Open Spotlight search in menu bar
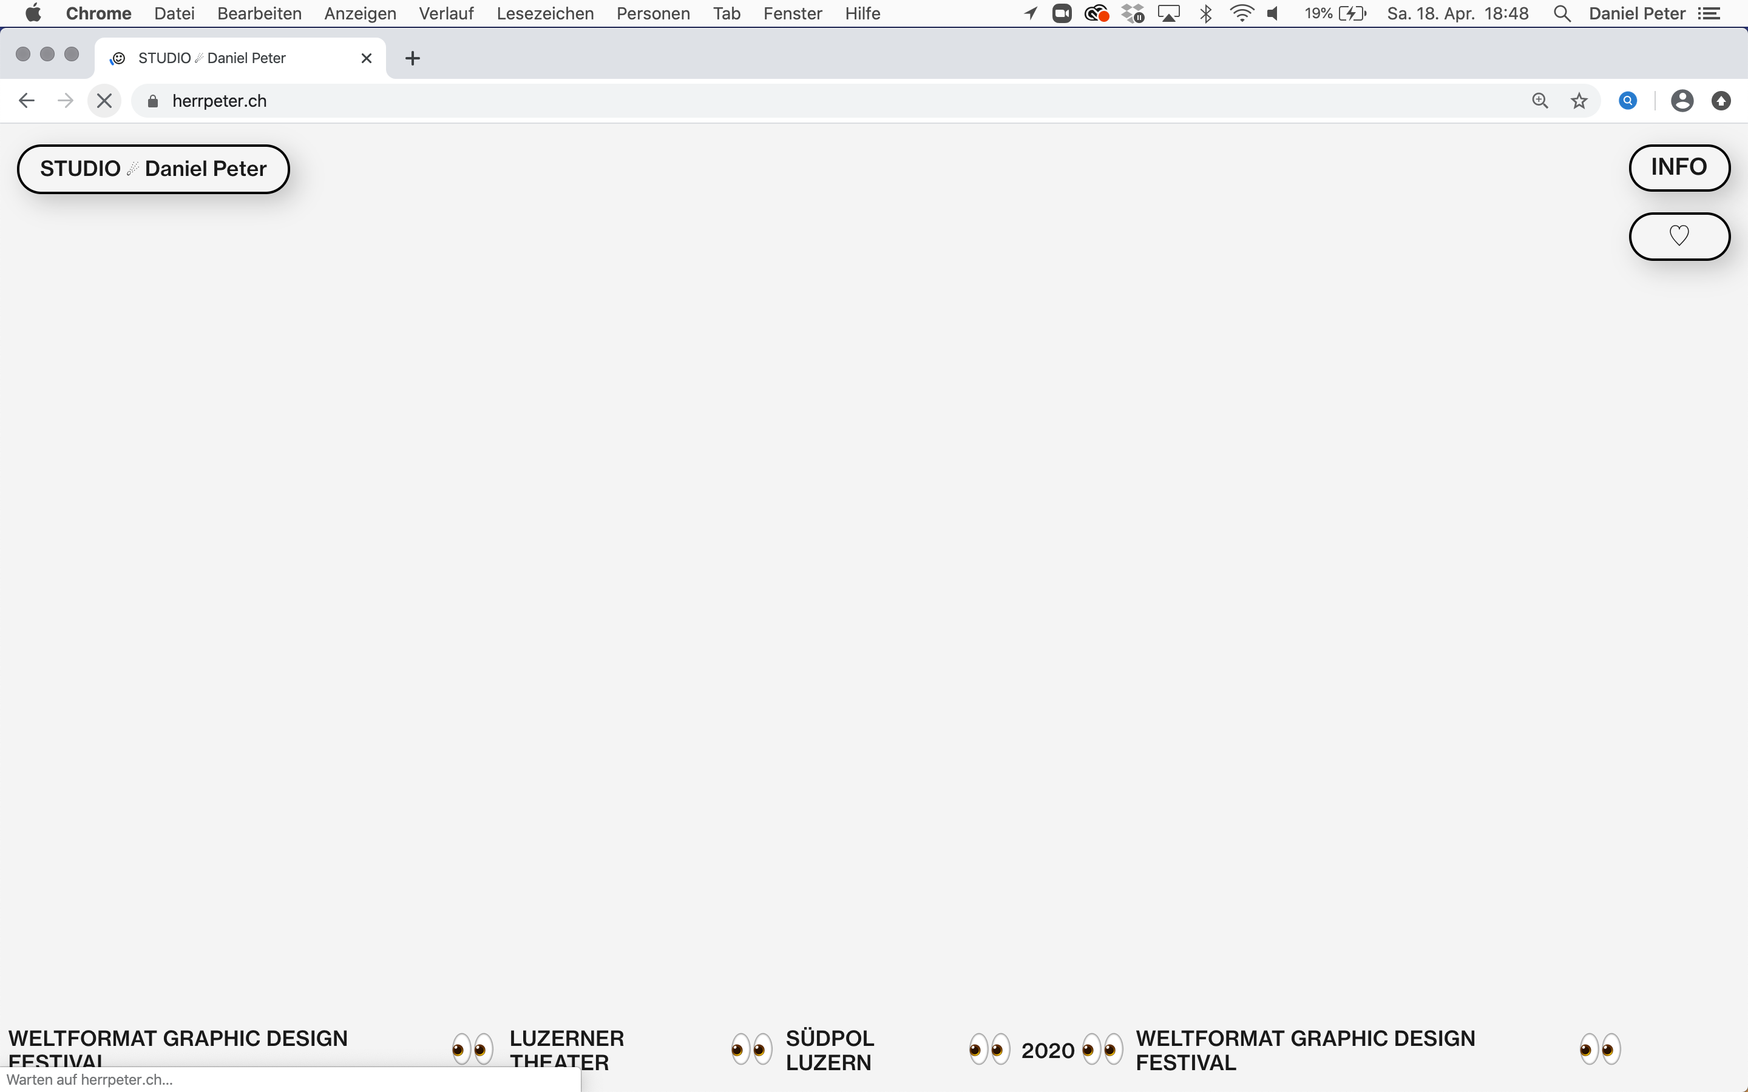Viewport: 1748px width, 1092px height. (1562, 14)
